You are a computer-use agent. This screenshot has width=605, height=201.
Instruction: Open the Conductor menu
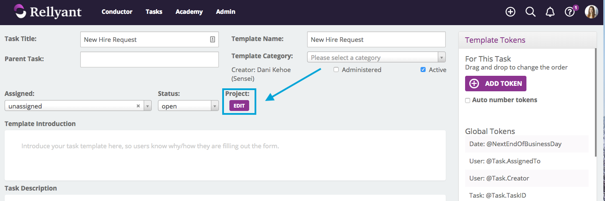click(117, 12)
